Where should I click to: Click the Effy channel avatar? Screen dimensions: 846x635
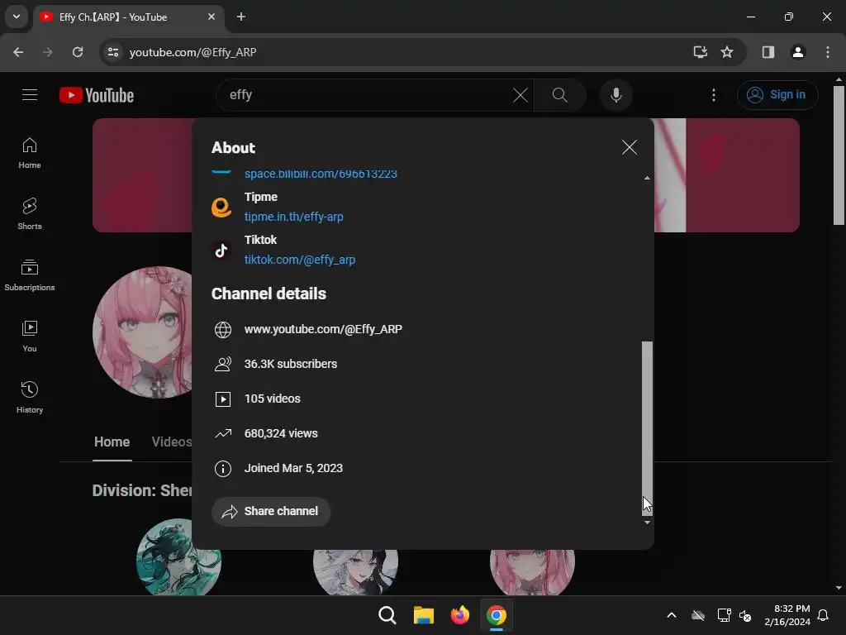click(x=142, y=332)
